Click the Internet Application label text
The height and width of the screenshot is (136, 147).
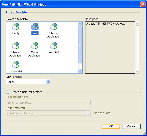pyautogui.click(x=54, y=35)
